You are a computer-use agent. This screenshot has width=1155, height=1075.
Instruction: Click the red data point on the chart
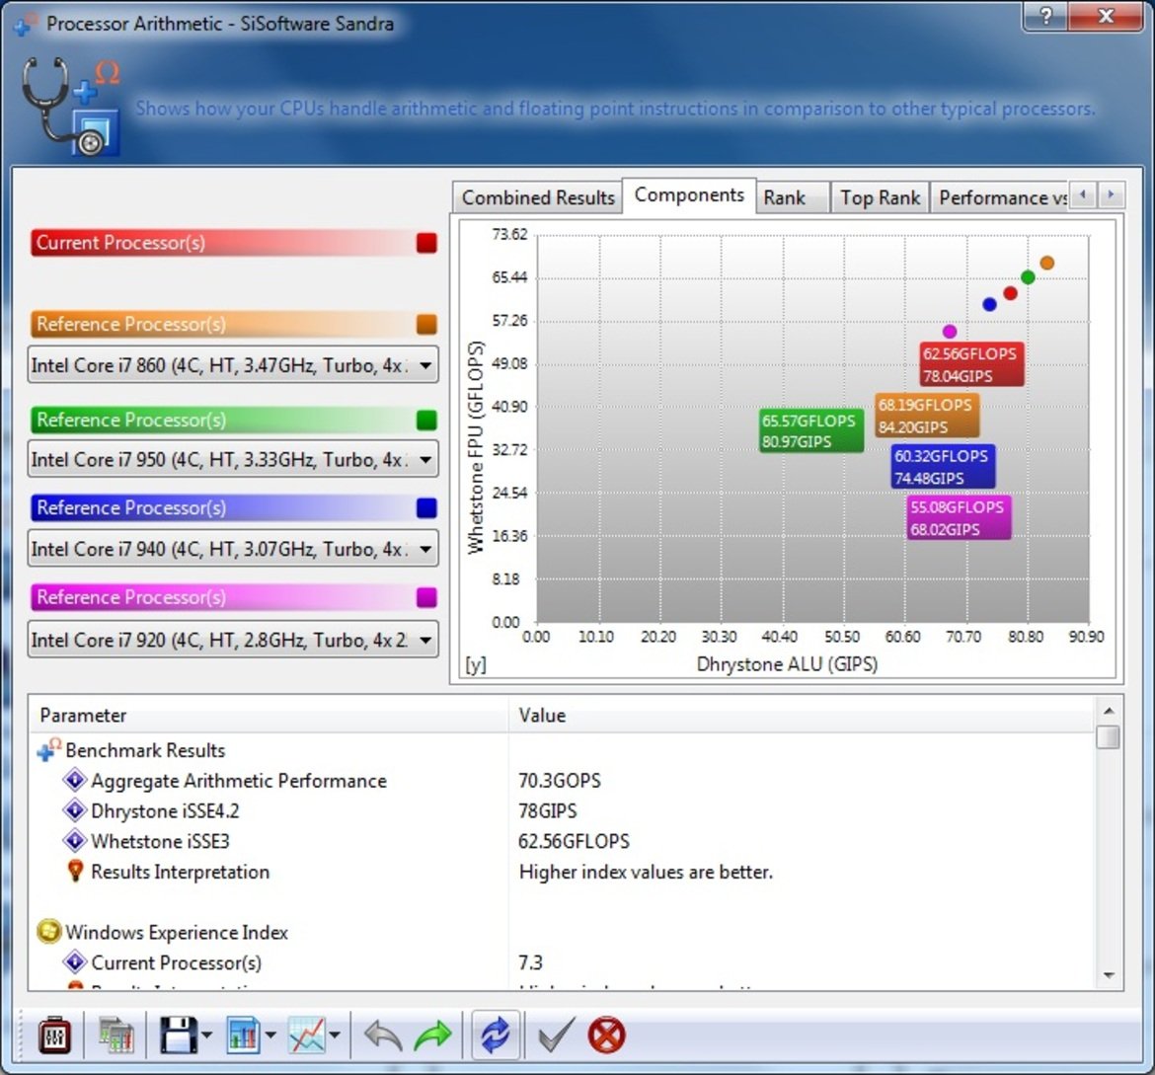click(1010, 293)
